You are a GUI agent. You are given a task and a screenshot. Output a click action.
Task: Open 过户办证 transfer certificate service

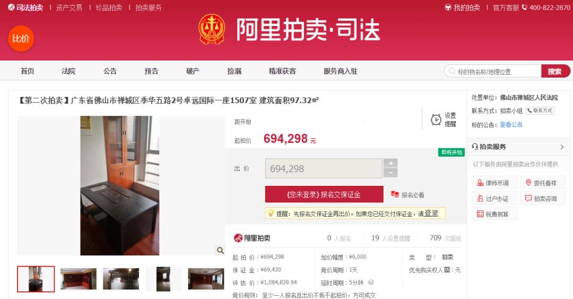pyautogui.click(x=494, y=198)
